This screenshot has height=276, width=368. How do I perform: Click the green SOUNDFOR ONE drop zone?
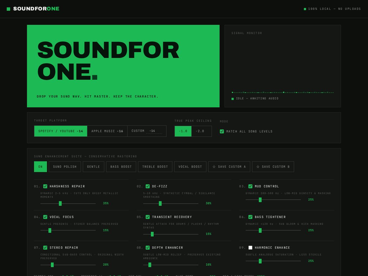click(x=123, y=66)
